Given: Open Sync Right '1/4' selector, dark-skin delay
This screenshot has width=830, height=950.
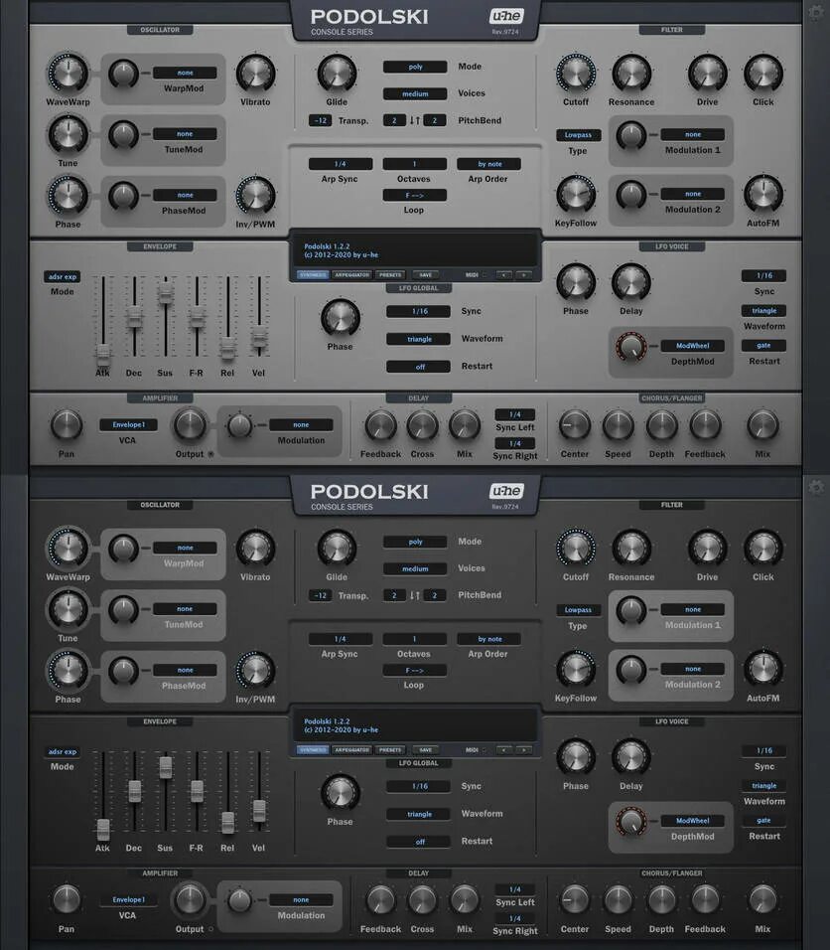Looking at the screenshot, I should click(x=515, y=918).
